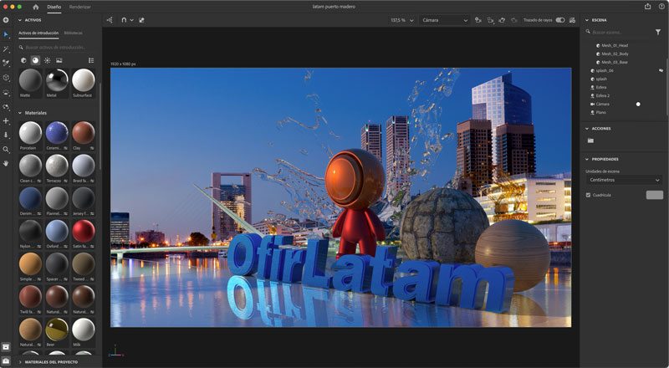Click the Buscar activos search field
669x368 pixels.
[55, 48]
